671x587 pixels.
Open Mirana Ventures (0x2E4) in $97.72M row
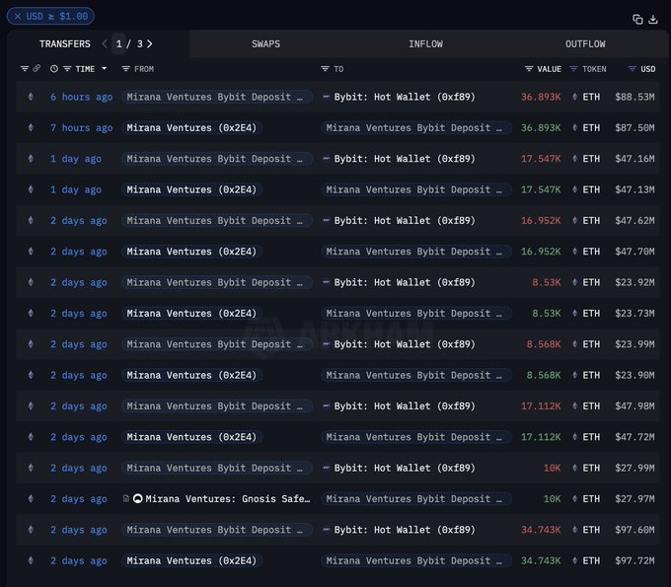click(191, 560)
